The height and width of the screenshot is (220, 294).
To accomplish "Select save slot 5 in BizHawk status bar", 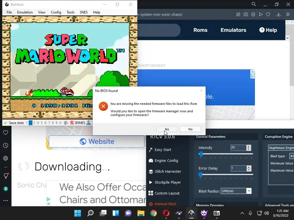I will click(x=42, y=123).
